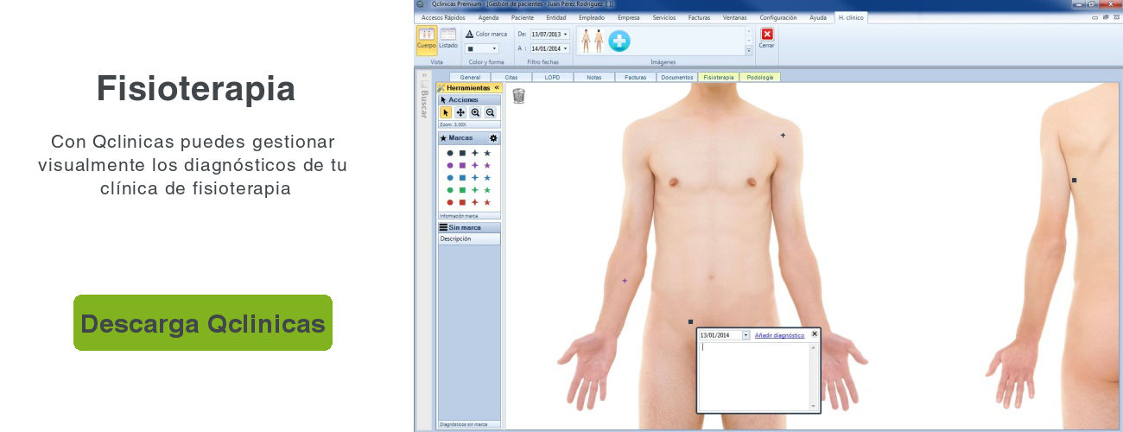The width and height of the screenshot is (1123, 432).
Task: Pick the blue circle mark
Action: tap(450, 177)
